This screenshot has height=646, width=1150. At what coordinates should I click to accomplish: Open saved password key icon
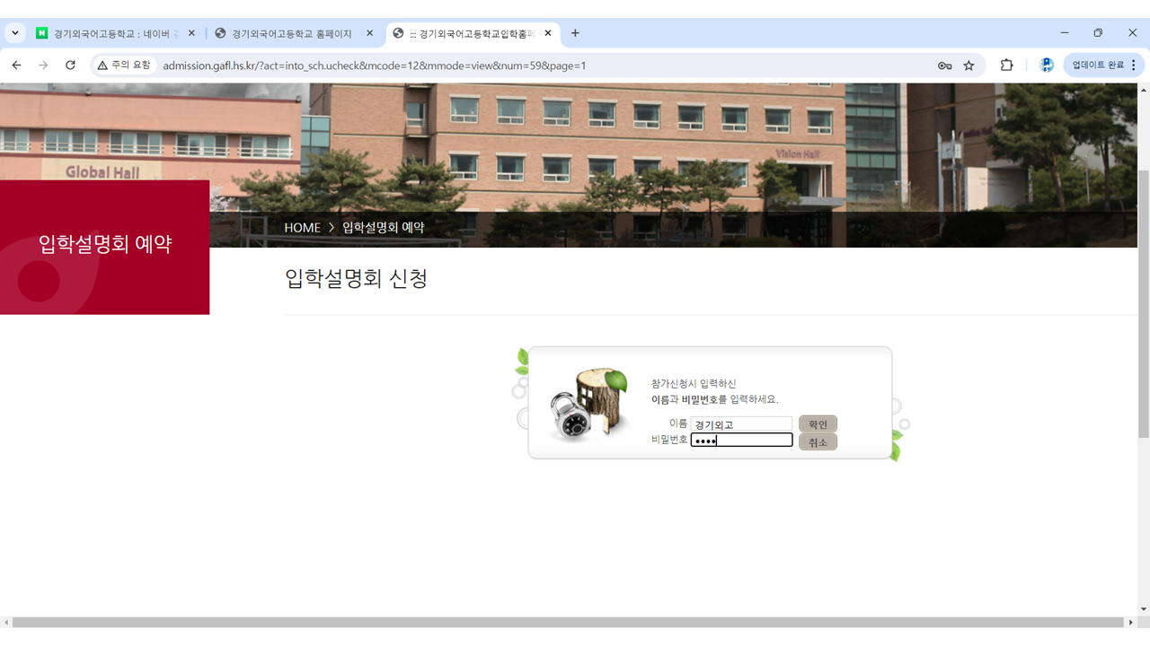(x=944, y=65)
